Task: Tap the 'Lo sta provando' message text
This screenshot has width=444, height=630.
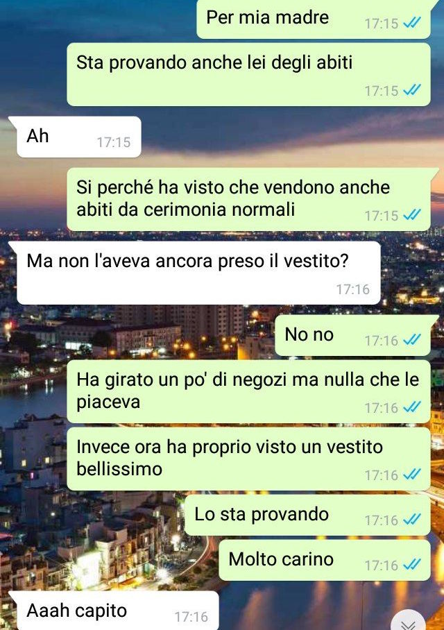Action: pyautogui.click(x=262, y=514)
